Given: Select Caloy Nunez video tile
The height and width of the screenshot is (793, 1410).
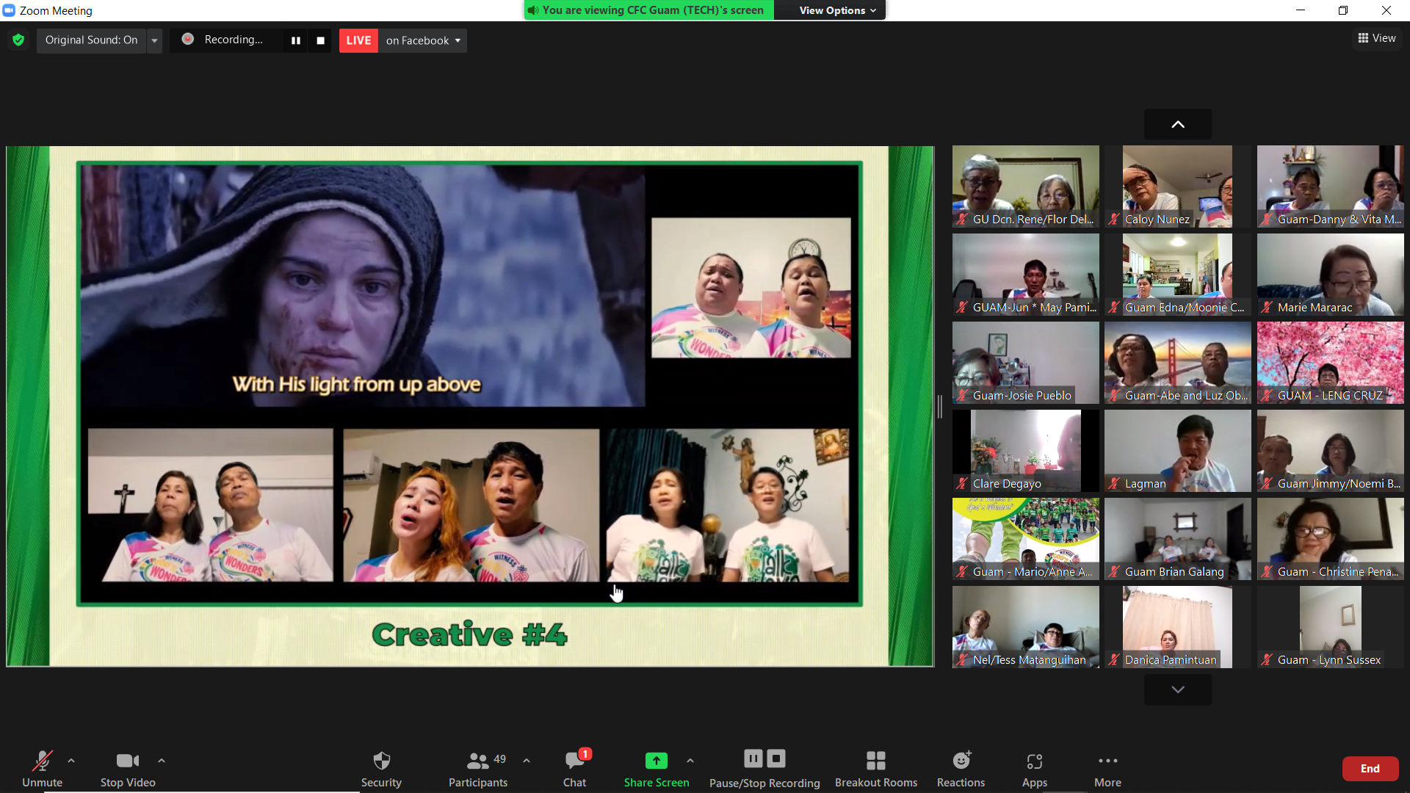Looking at the screenshot, I should [x=1178, y=187].
